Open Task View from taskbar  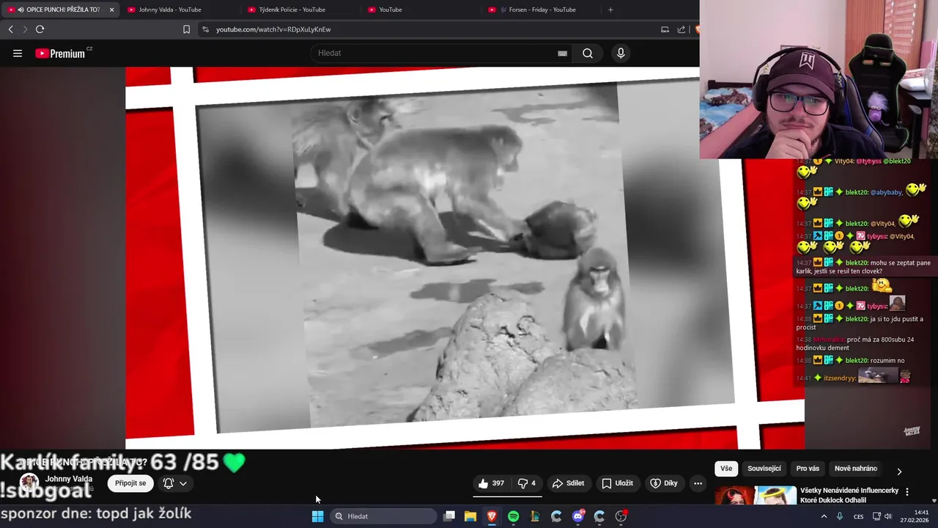[449, 516]
